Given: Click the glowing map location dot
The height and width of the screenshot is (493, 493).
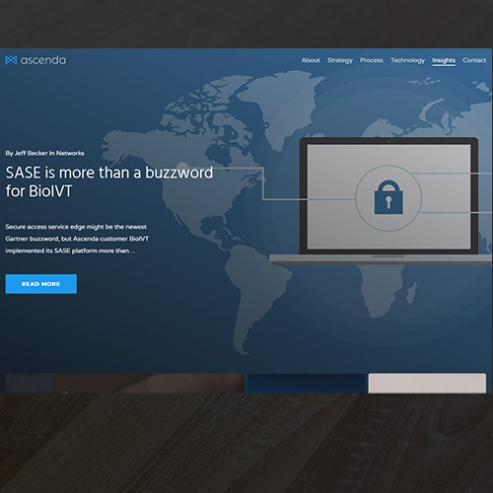Looking at the screenshot, I should coord(182,167).
